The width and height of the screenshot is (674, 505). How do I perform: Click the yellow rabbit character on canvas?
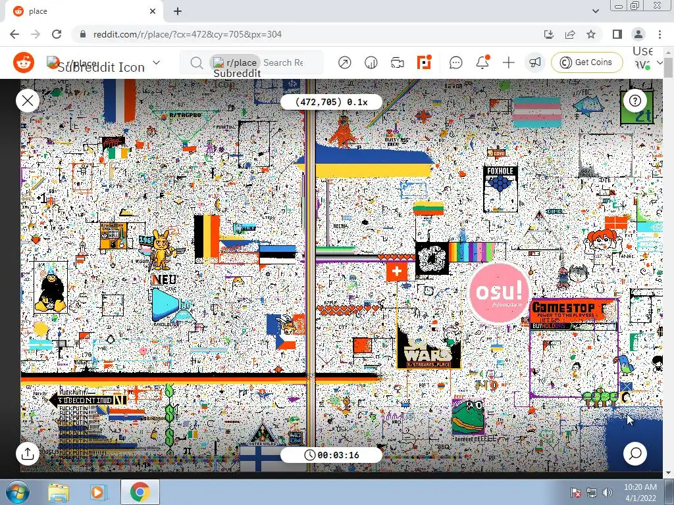[x=162, y=250]
